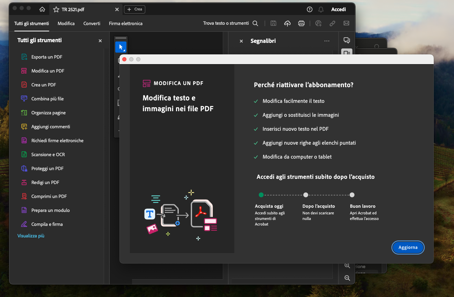Click Accedi to sign in

pos(338,9)
